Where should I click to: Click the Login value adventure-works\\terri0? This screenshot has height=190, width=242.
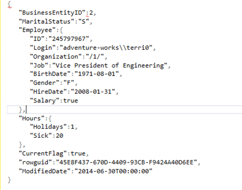coord(107,48)
